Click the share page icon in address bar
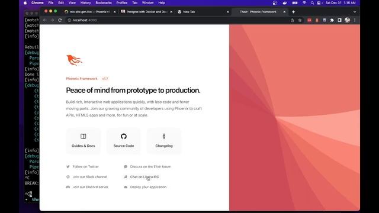379x213 pixels. pyautogui.click(x=292, y=20)
